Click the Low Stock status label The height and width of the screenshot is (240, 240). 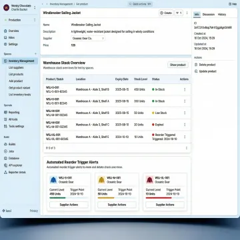pyautogui.click(x=161, y=113)
